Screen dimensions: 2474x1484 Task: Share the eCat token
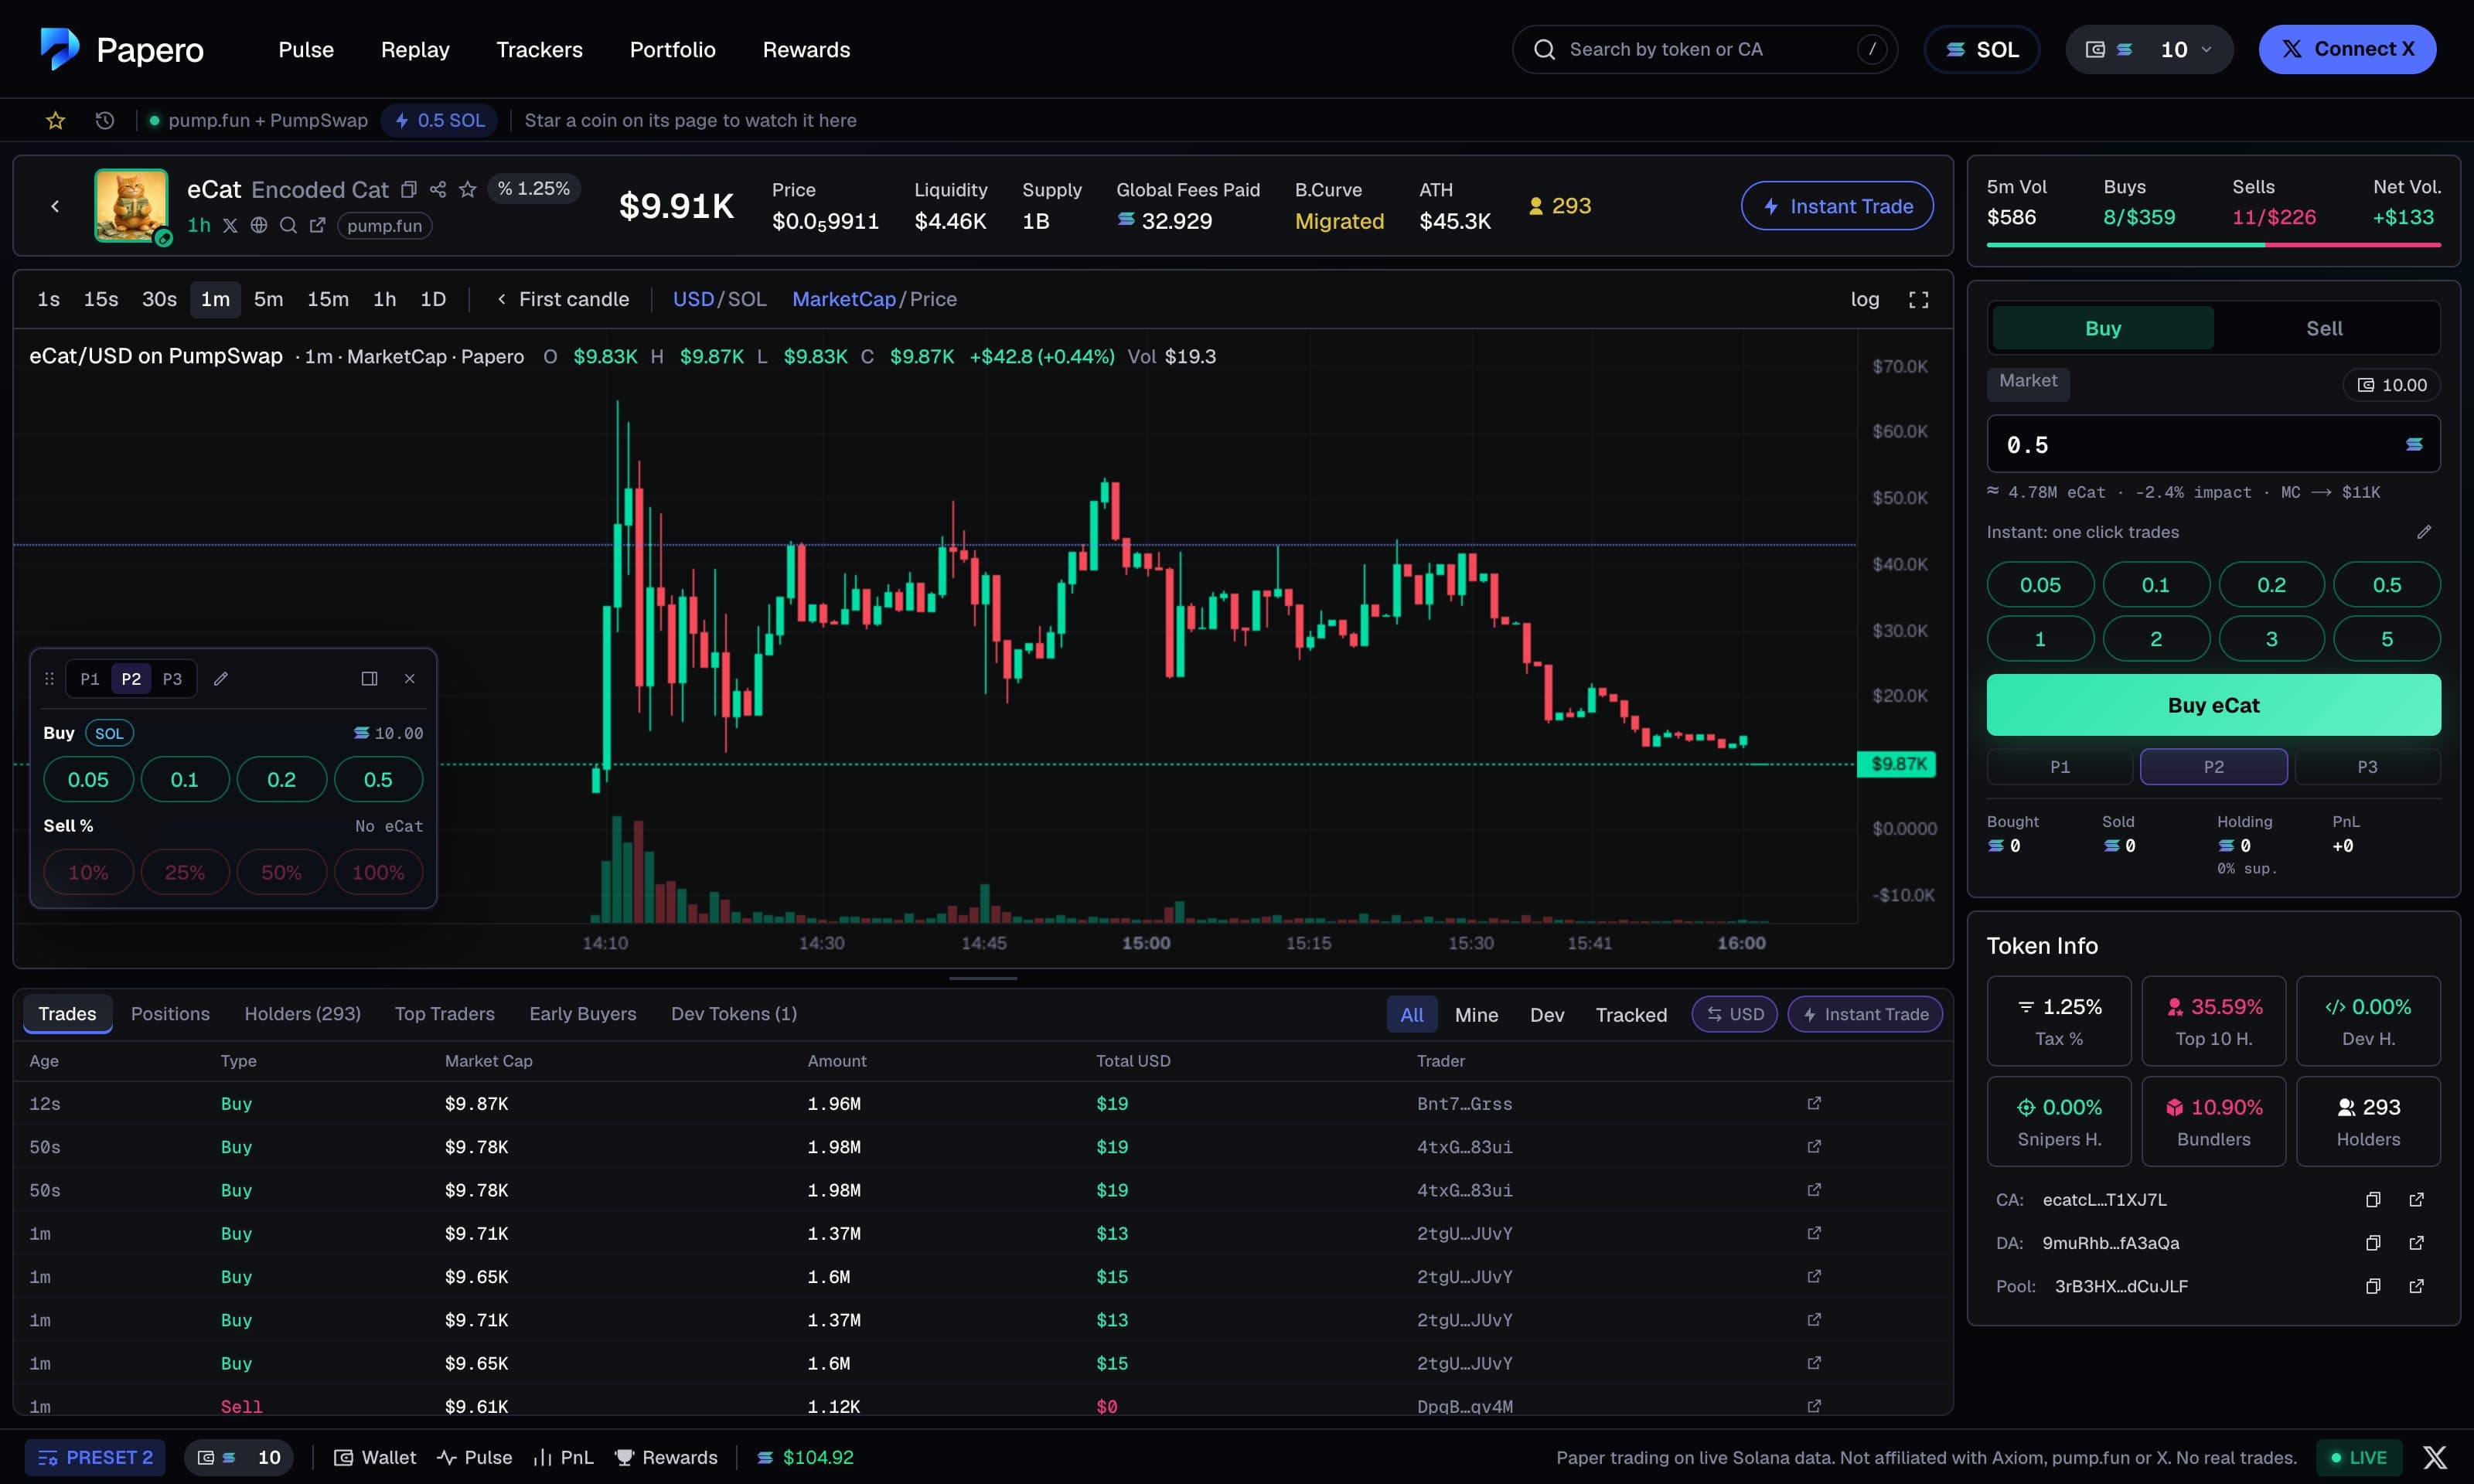[x=438, y=189]
